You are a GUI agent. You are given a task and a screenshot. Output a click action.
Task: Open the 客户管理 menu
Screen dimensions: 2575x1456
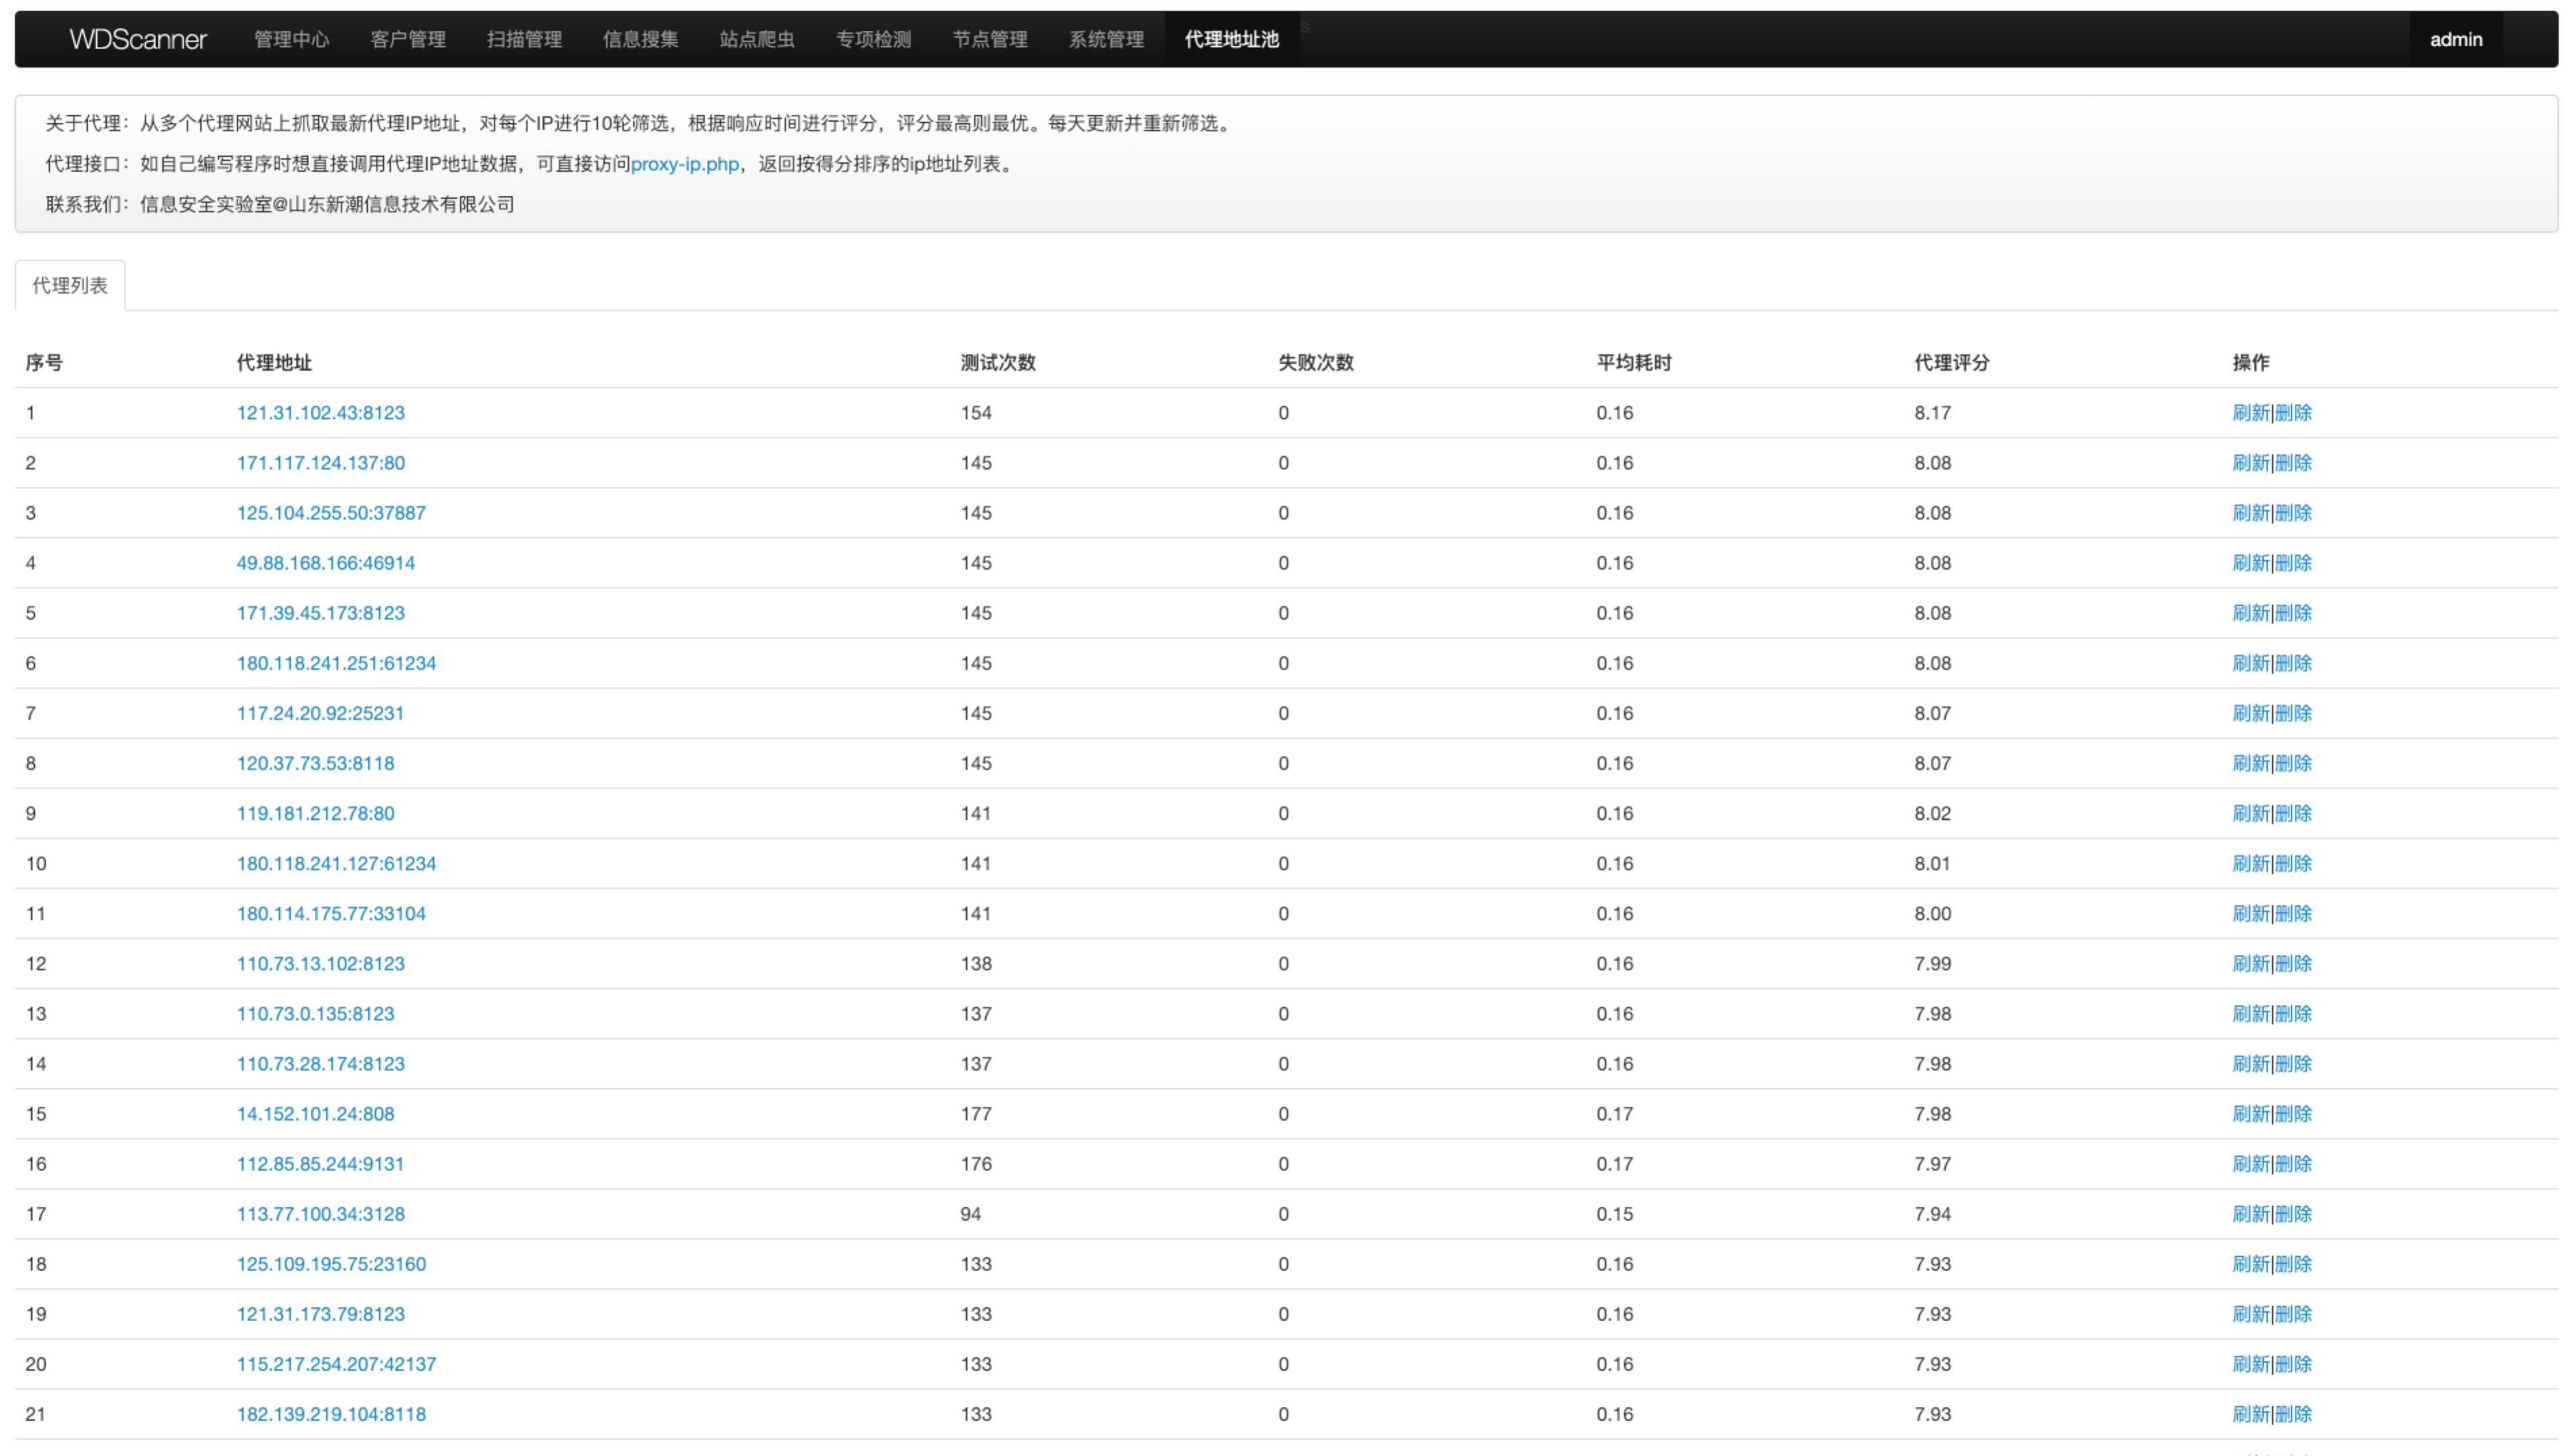[x=408, y=39]
